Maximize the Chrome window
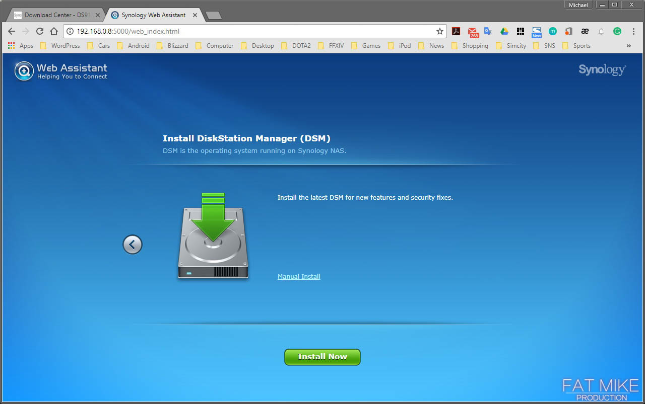Screen dimensions: 645x404 click(615, 5)
